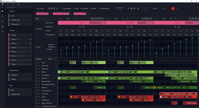
Task: Stop playback
Action: click(x=132, y=8)
